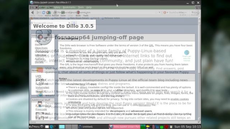The width and height of the screenshot is (230, 129).
Task: Open the URL bar history dropdown arrow
Action: click(160, 13)
